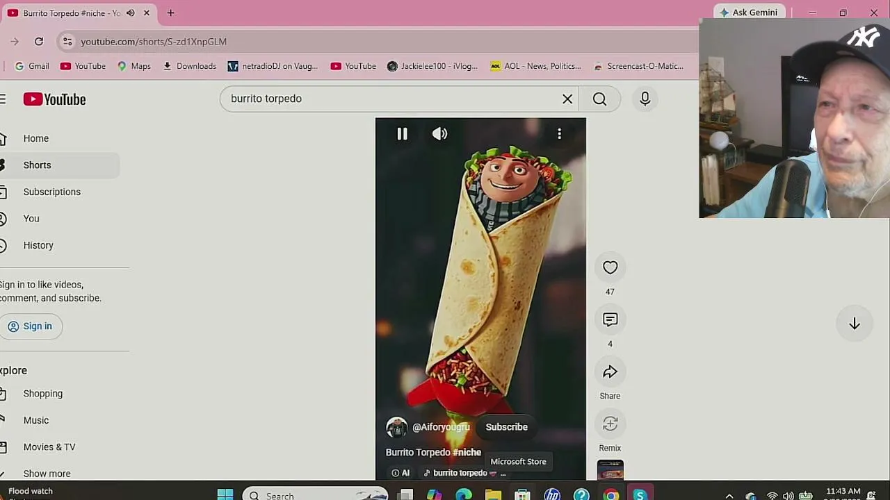This screenshot has width=890, height=500.
Task: Open the AOL - News, Politics bookmark
Action: pyautogui.click(x=535, y=66)
